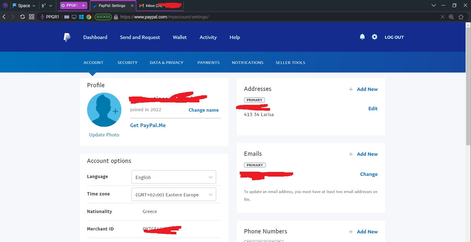Screen dimensions: 471x242
Task: Open the tab list chevron near window controls
Action: point(434,6)
